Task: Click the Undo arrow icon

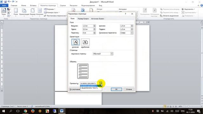Action: [x=9, y=2]
